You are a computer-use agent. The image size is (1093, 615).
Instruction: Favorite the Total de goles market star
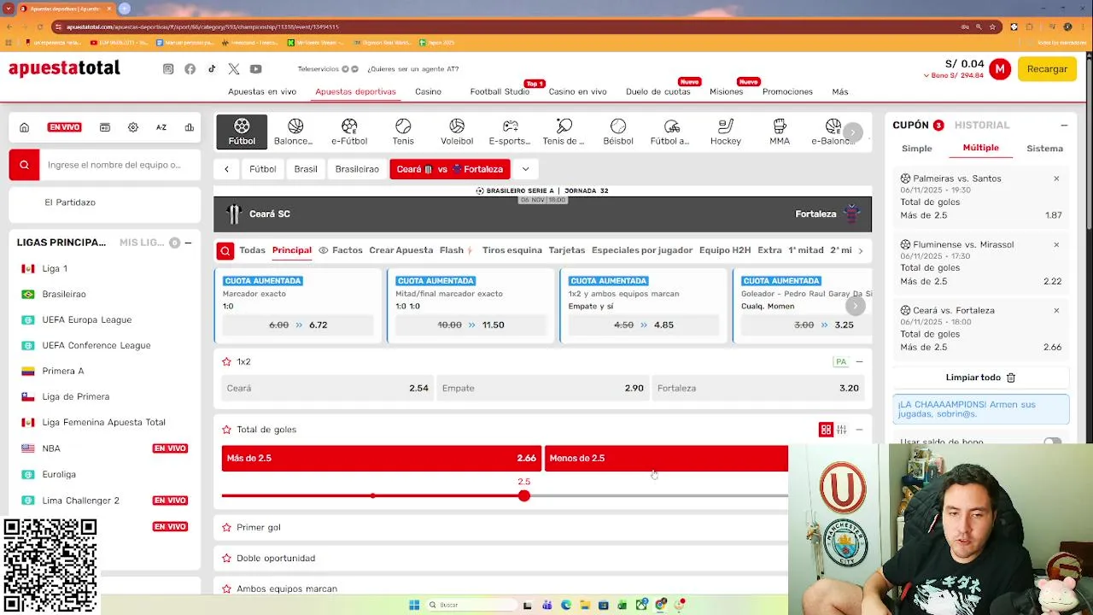(x=226, y=430)
